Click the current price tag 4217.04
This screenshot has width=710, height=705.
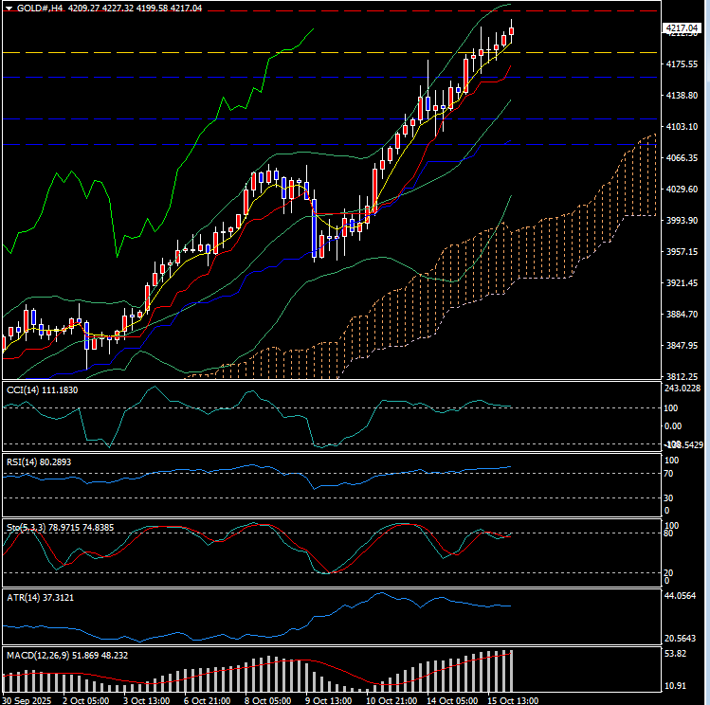[682, 28]
